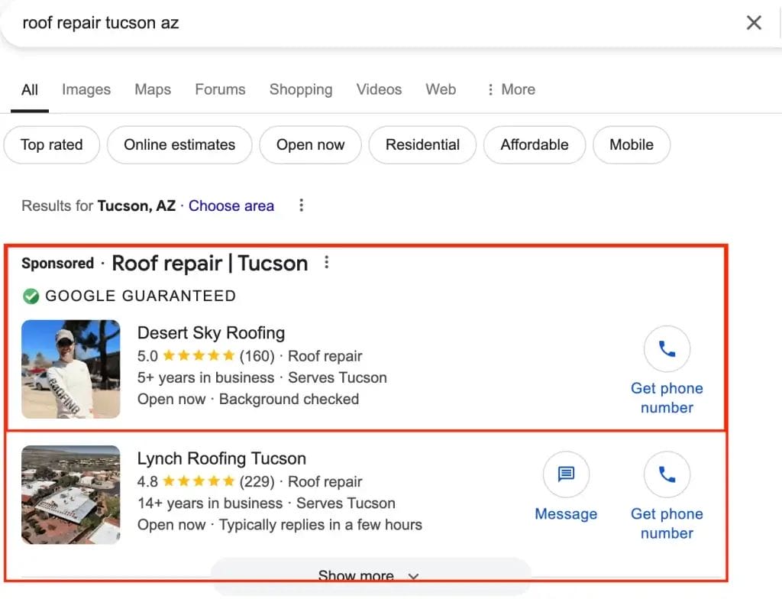Enable the Open now filter

(310, 144)
